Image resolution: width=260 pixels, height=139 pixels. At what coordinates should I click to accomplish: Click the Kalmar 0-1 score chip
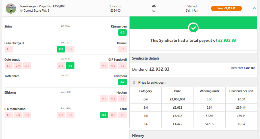click(122, 49)
